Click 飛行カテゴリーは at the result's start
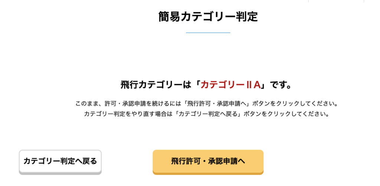Viewport: 380px width, 186px height. tap(156, 85)
